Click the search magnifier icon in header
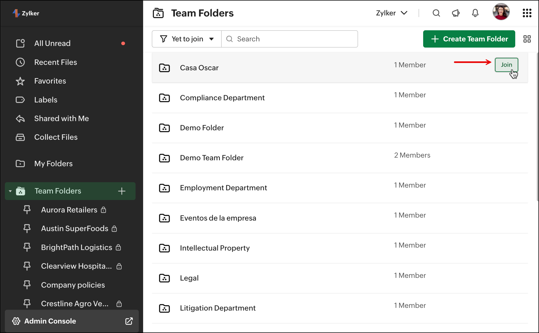Image resolution: width=539 pixels, height=333 pixels. [x=436, y=13]
